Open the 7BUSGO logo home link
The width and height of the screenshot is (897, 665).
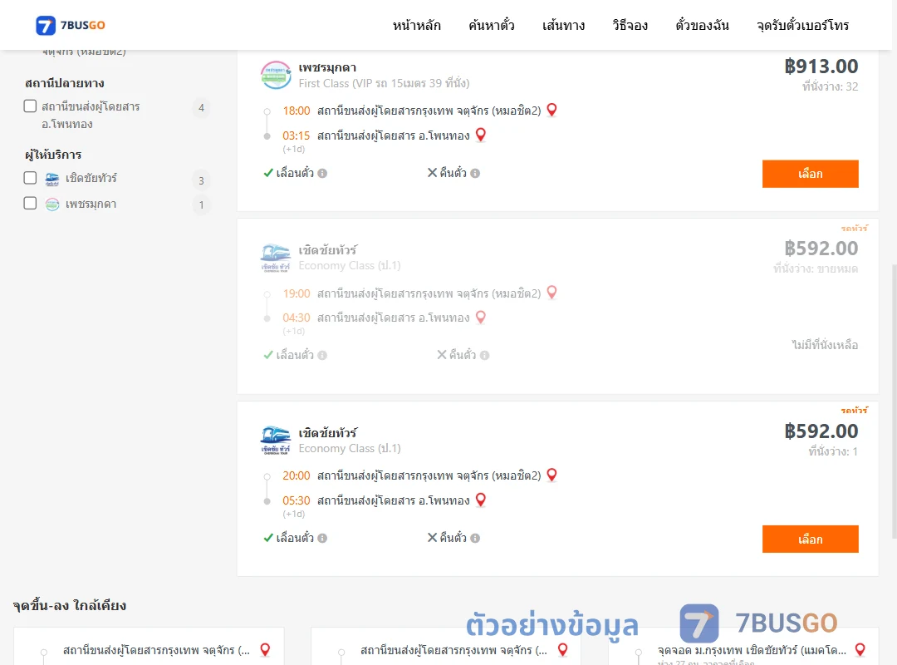point(71,25)
